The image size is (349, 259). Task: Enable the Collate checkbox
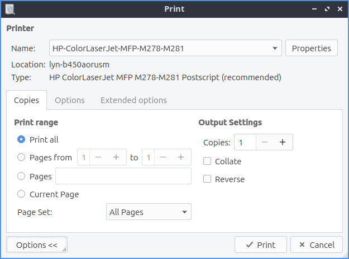pos(207,162)
